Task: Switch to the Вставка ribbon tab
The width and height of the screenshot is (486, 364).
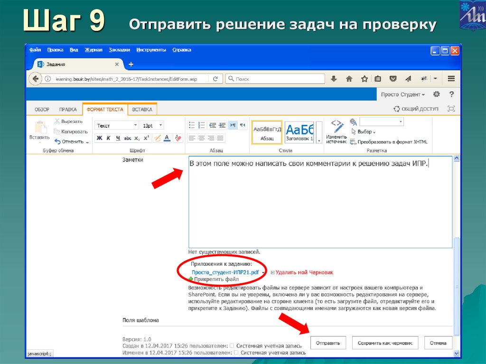Action: coord(142,109)
